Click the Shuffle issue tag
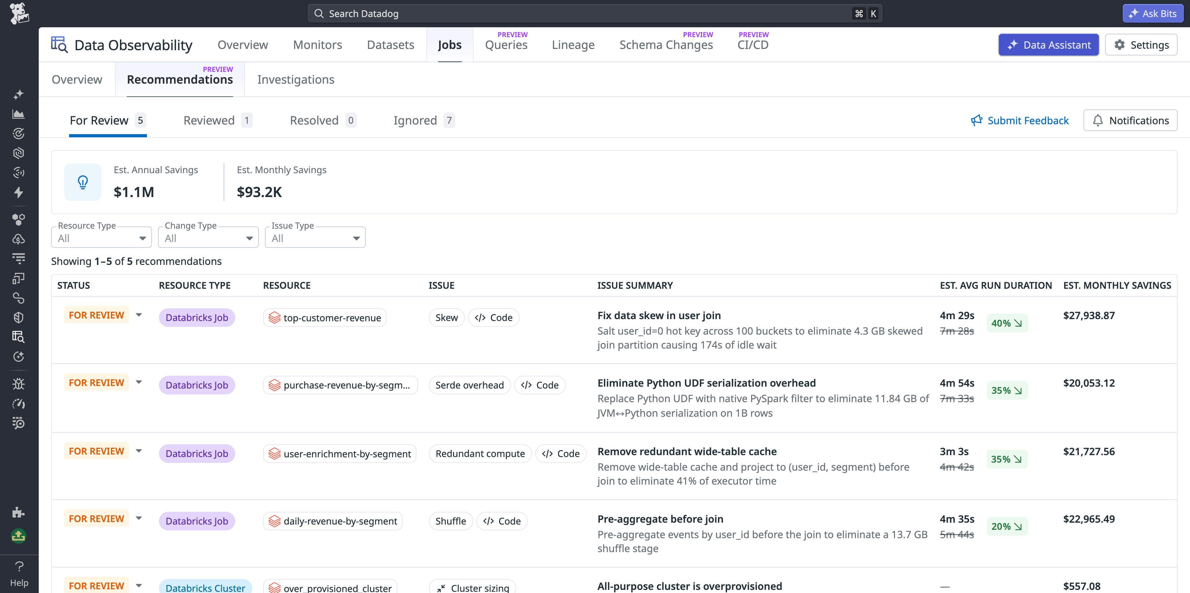1190x593 pixels. click(x=450, y=521)
